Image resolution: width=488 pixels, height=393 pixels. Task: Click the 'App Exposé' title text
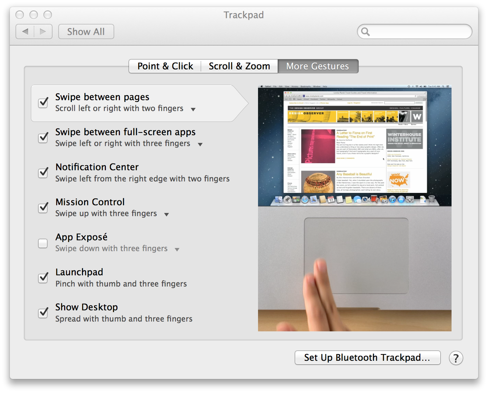(x=81, y=237)
